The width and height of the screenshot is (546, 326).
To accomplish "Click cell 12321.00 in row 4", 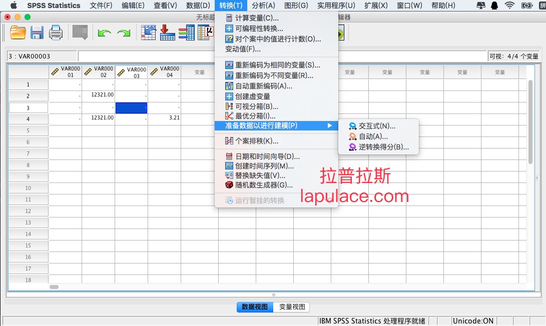I will (99, 118).
